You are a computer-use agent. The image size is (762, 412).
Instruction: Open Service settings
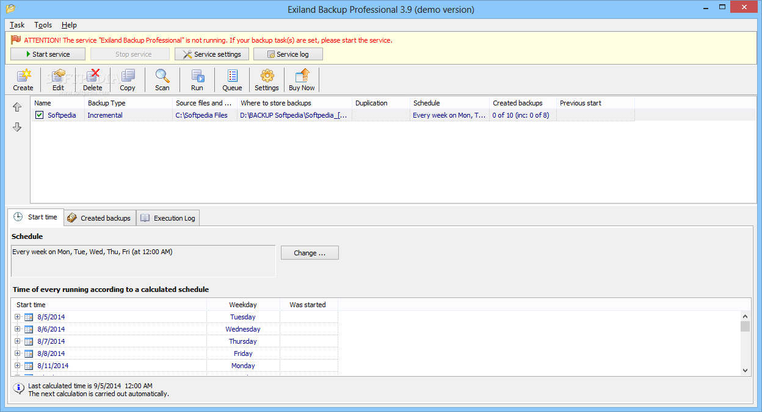pyautogui.click(x=212, y=54)
